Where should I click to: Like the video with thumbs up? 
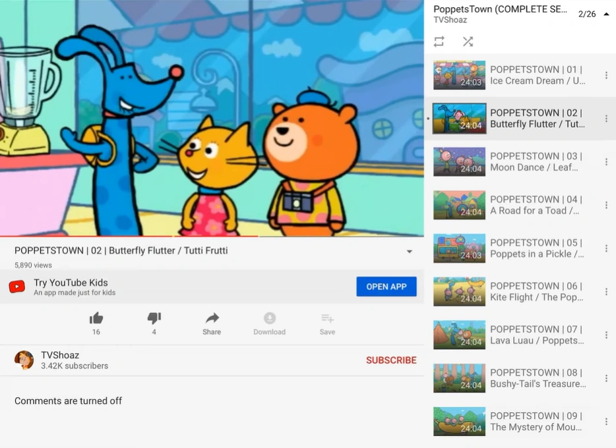pyautogui.click(x=96, y=318)
